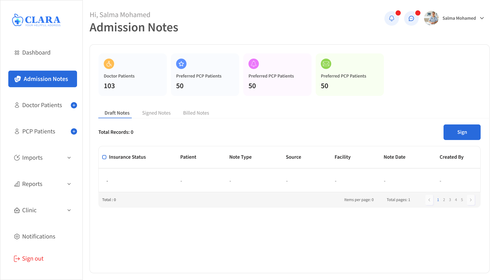
Task: Toggle the Insurance Status select-all checkbox
Action: pyautogui.click(x=104, y=157)
